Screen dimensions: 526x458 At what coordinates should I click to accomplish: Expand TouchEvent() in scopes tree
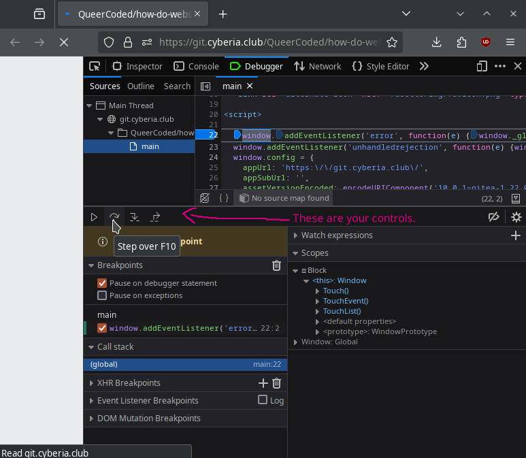(x=317, y=301)
